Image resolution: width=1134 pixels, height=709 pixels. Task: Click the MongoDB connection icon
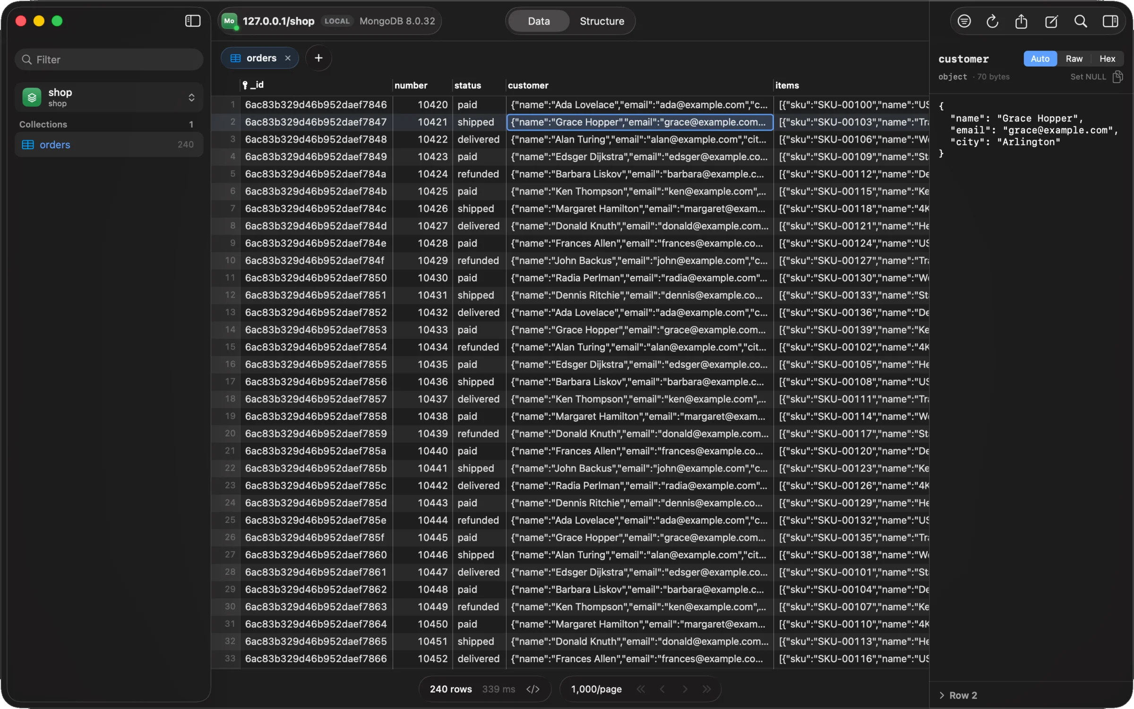(230, 21)
